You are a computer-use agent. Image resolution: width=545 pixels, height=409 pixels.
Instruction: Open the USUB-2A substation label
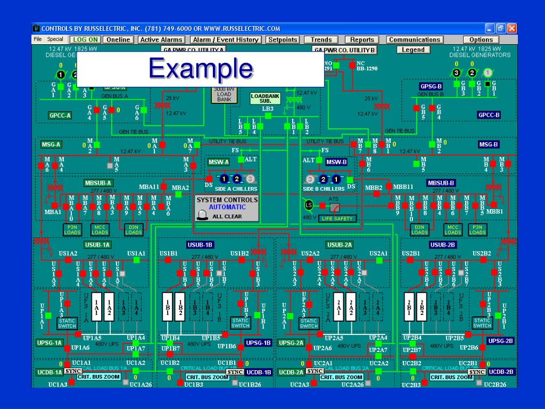coord(339,245)
